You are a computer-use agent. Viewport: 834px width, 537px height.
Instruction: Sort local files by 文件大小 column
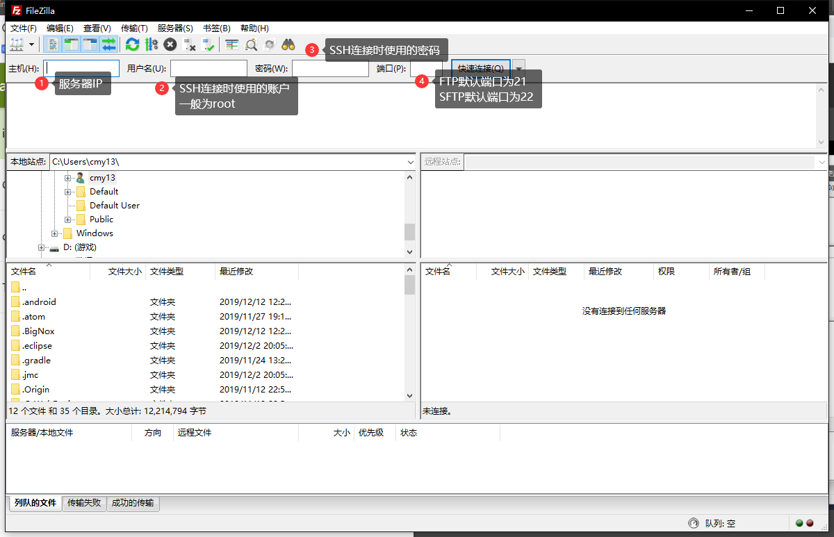coord(118,272)
